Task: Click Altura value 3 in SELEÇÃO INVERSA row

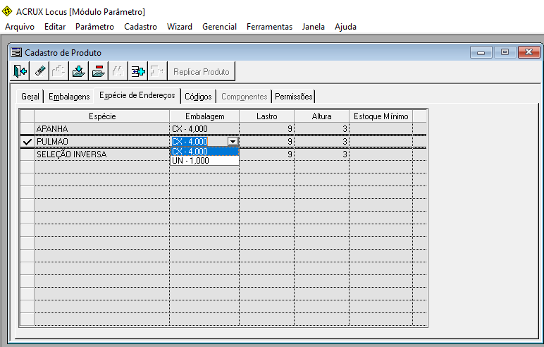Action: pos(321,154)
